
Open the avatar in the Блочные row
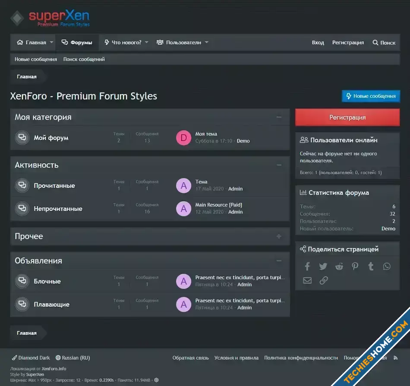coord(184,281)
